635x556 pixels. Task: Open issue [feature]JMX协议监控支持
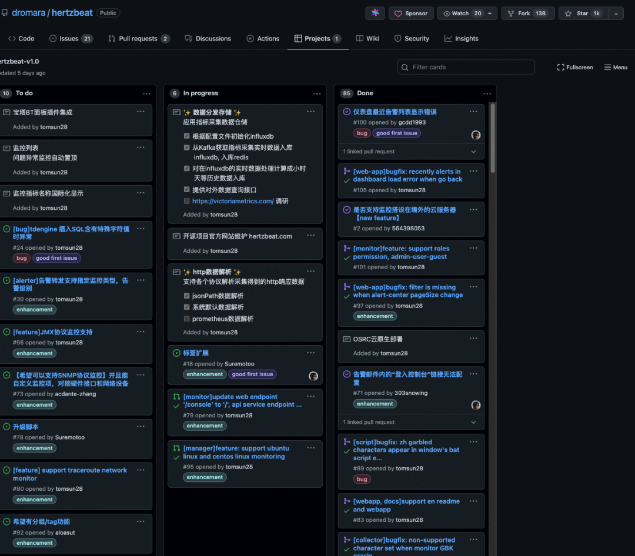tap(53, 332)
